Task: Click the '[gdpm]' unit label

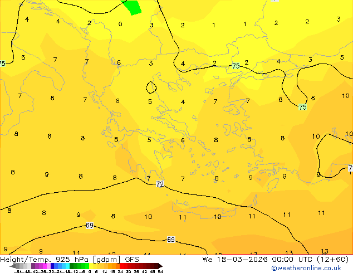Action: [106, 260]
